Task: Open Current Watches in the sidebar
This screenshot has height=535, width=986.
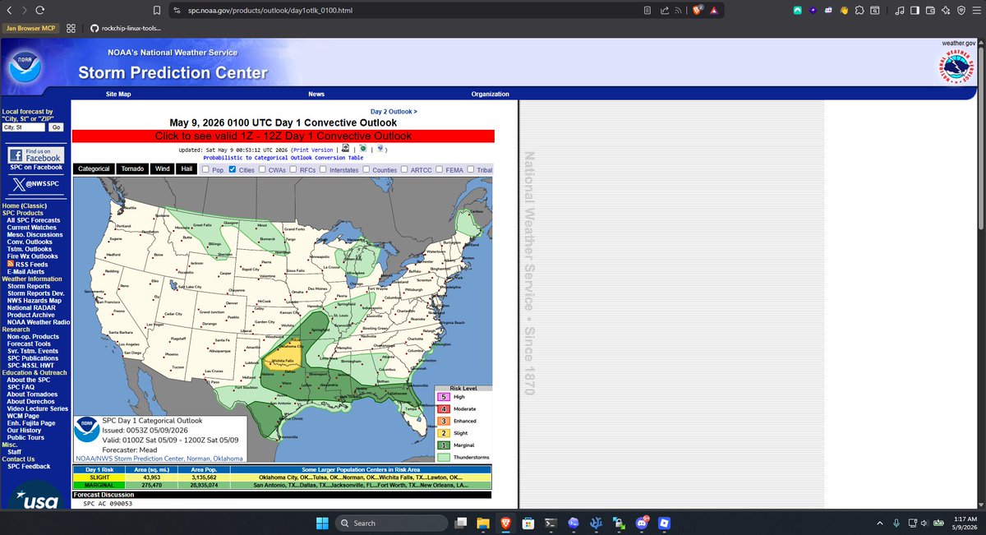Action: pos(33,228)
